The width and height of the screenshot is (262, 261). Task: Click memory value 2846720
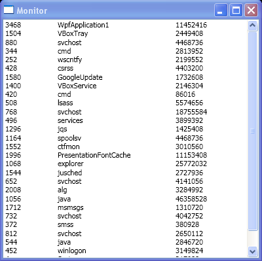pos(189,242)
